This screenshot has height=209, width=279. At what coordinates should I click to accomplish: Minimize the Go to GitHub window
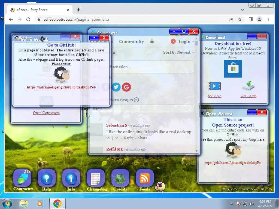(94, 38)
